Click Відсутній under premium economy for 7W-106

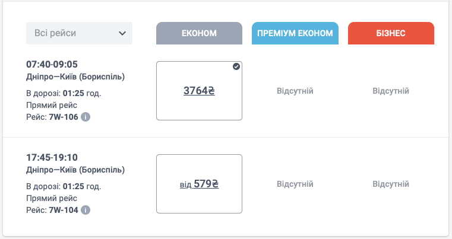click(x=295, y=91)
